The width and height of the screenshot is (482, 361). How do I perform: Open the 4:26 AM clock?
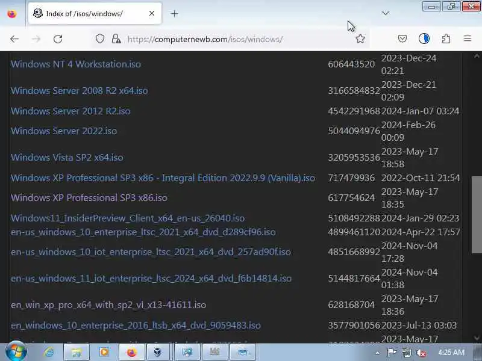pos(451,353)
